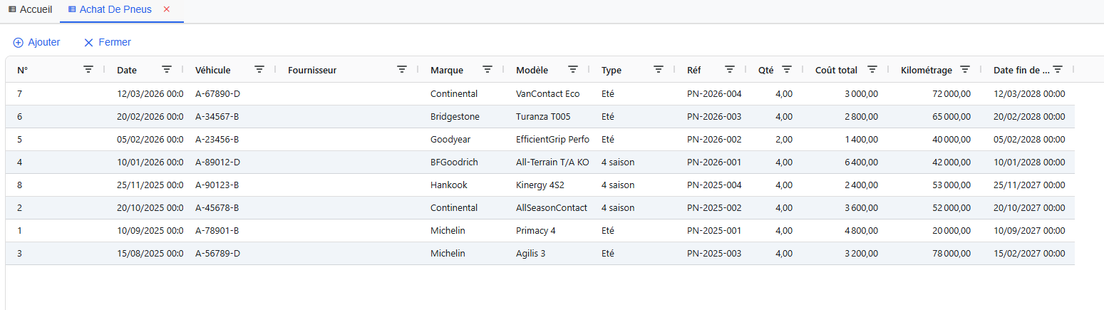Click the Date fin column filter icon
Image resolution: width=1104 pixels, height=310 pixels.
1058,69
